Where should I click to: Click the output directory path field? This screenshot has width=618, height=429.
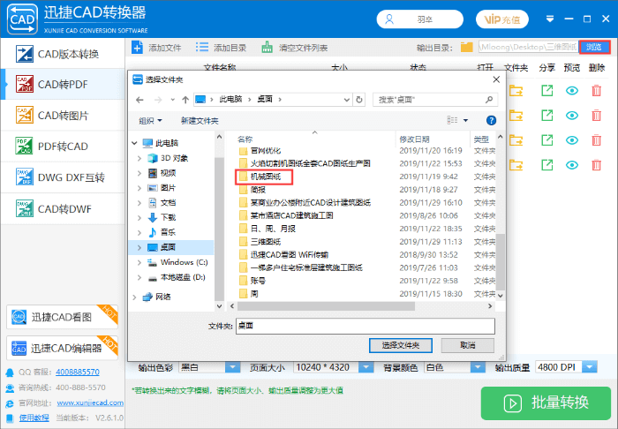coord(528,48)
